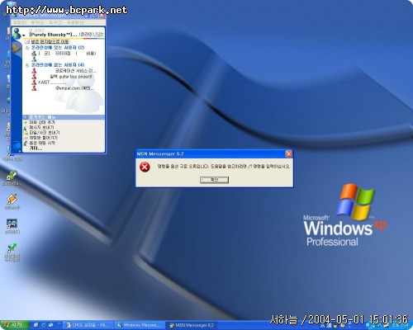Click the third quick launch icon on the taskbar
Image resolution: width=413 pixels, height=330 pixels.
click(x=51, y=325)
